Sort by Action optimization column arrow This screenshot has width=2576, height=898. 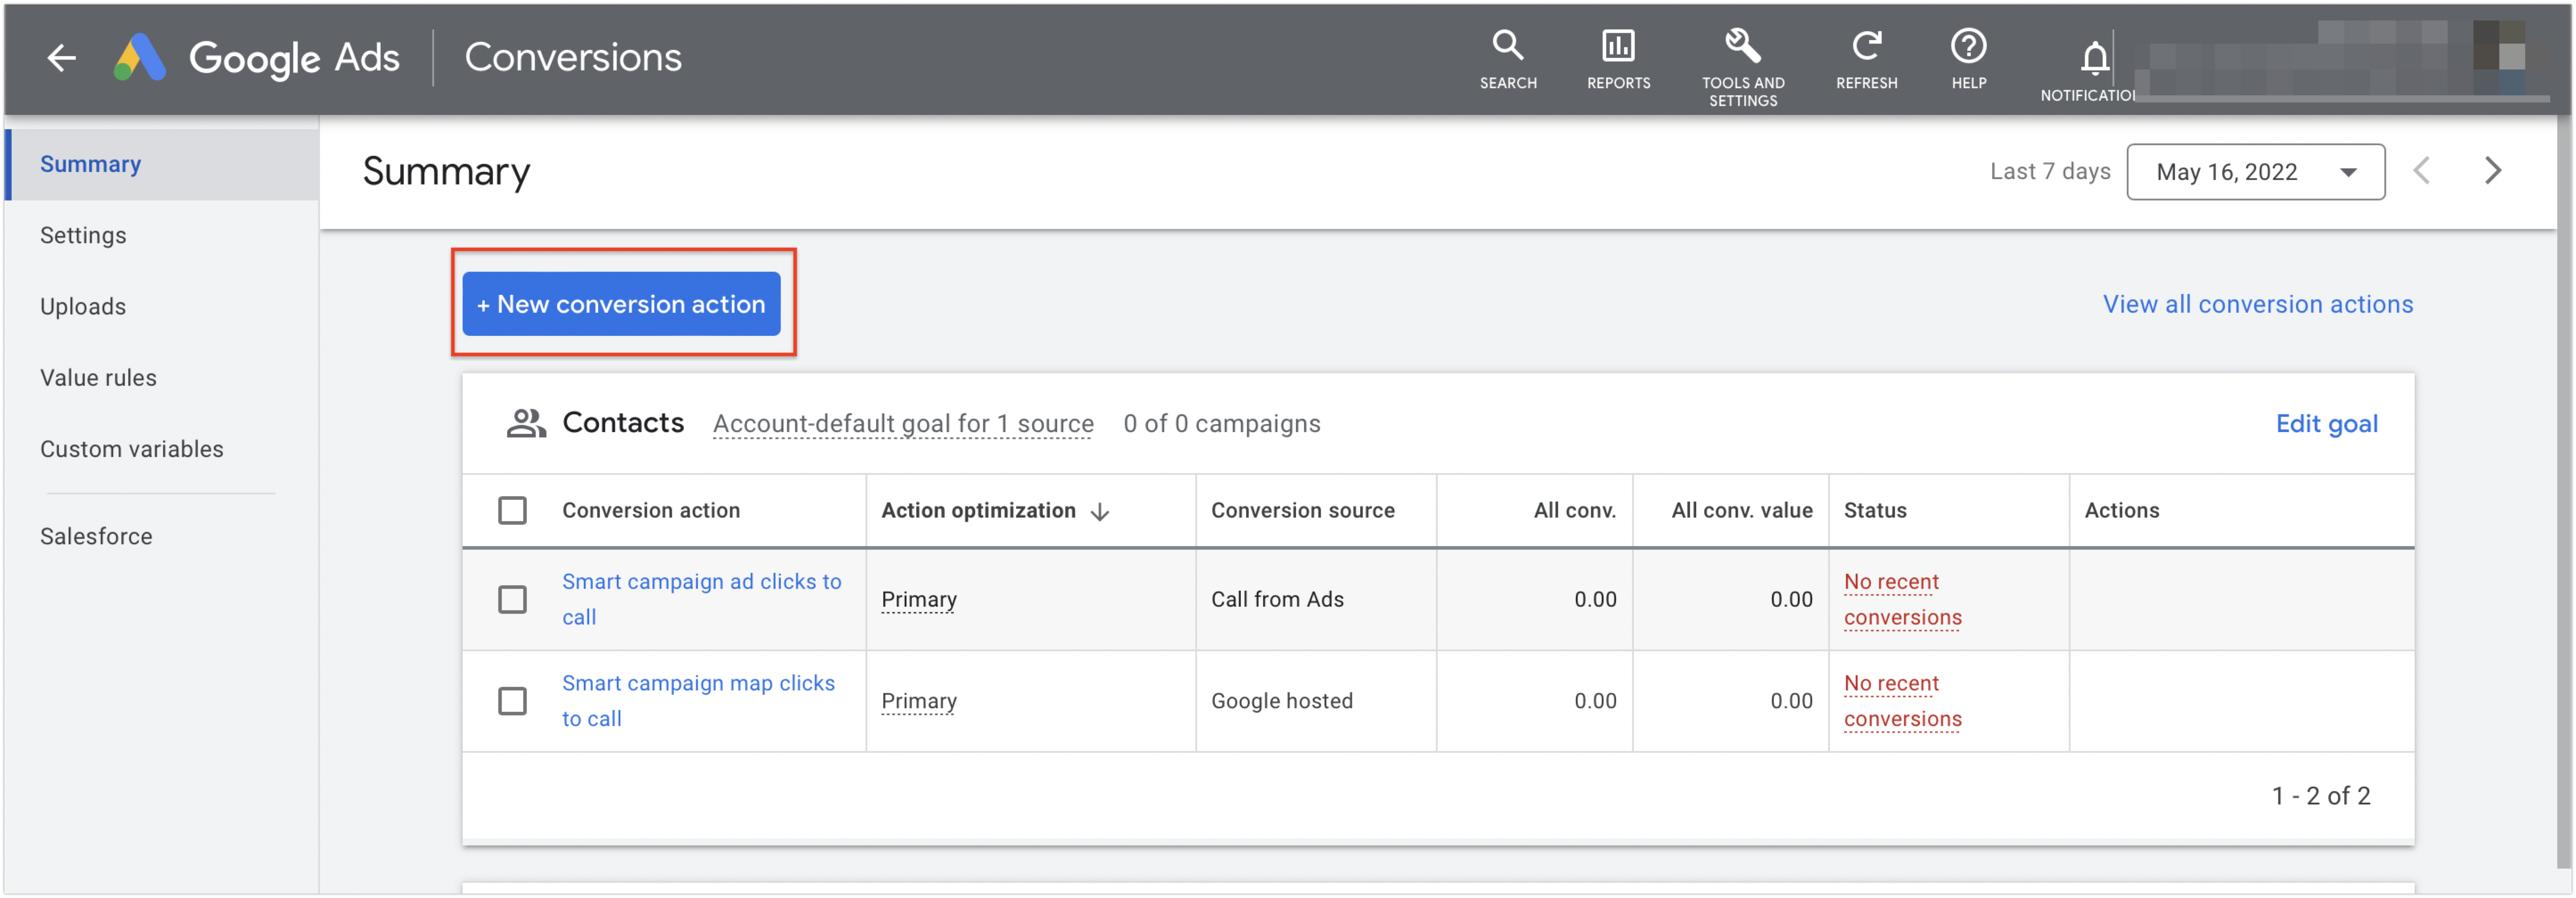[1100, 512]
